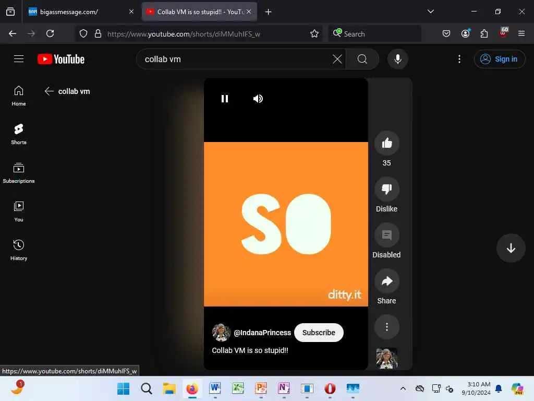The image size is (534, 401).
Task: Go back one page
Action: (13, 33)
